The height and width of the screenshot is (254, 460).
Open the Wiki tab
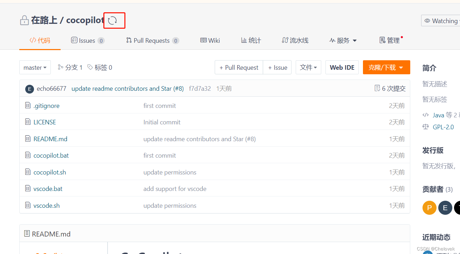210,41
